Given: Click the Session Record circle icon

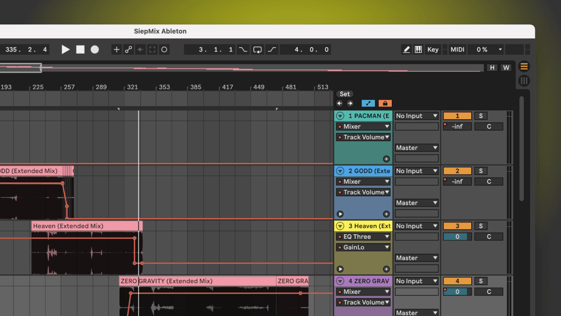Looking at the screenshot, I should [x=164, y=50].
